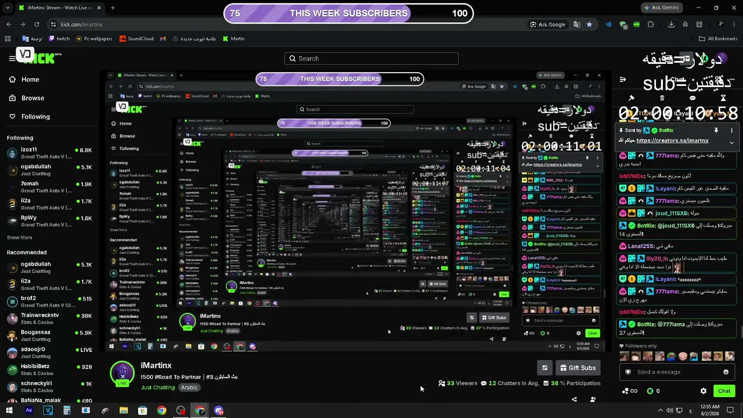743x418 pixels.
Task: Open brof2 recommended channel
Action: coord(49,301)
